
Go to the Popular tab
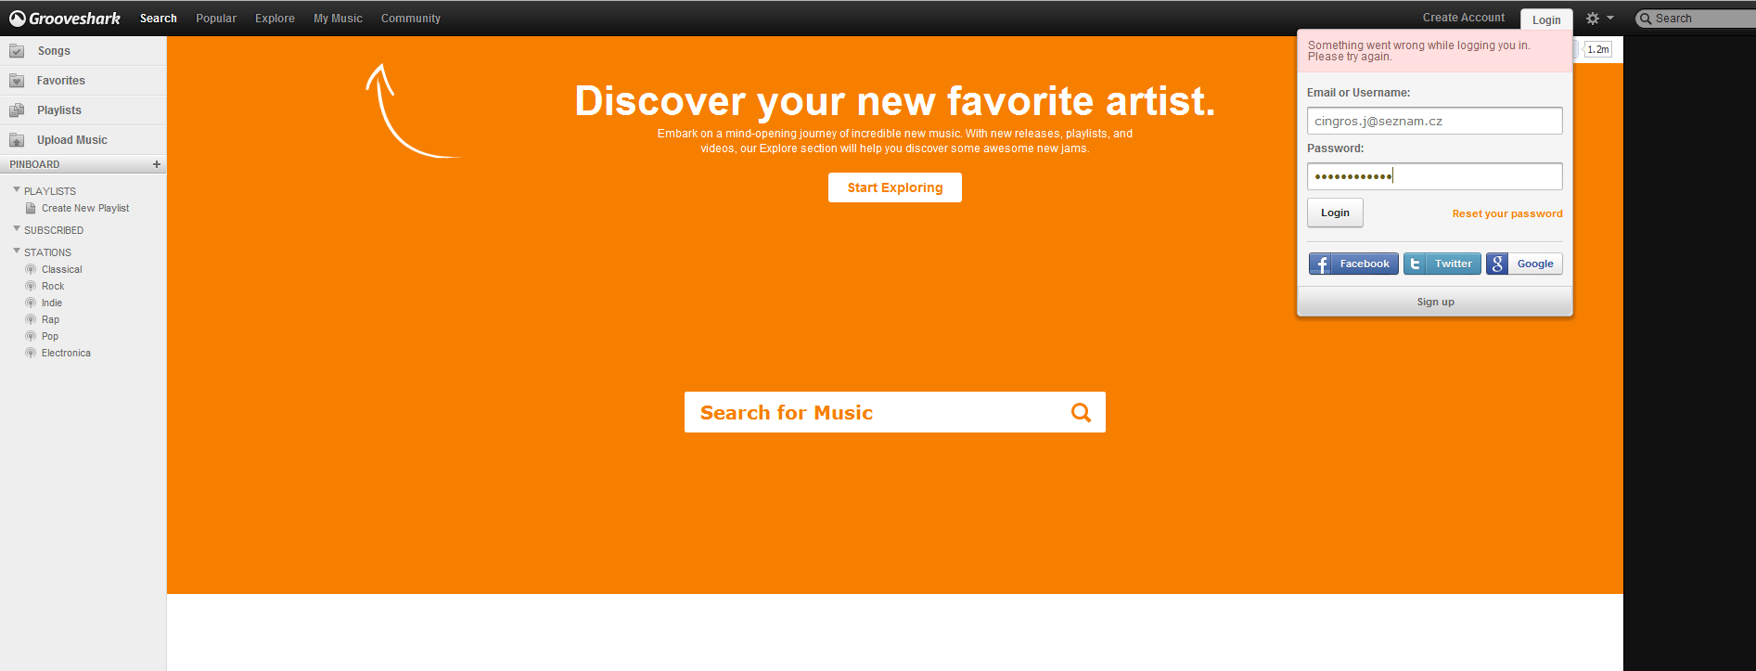click(216, 19)
